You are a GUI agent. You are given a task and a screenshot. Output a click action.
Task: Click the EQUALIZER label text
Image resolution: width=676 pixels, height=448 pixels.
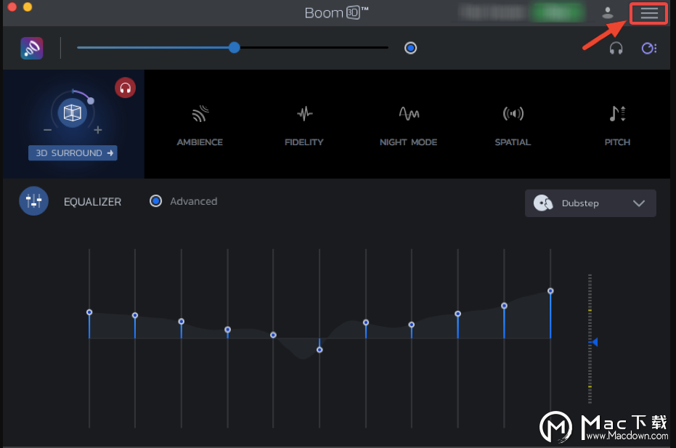(x=93, y=202)
